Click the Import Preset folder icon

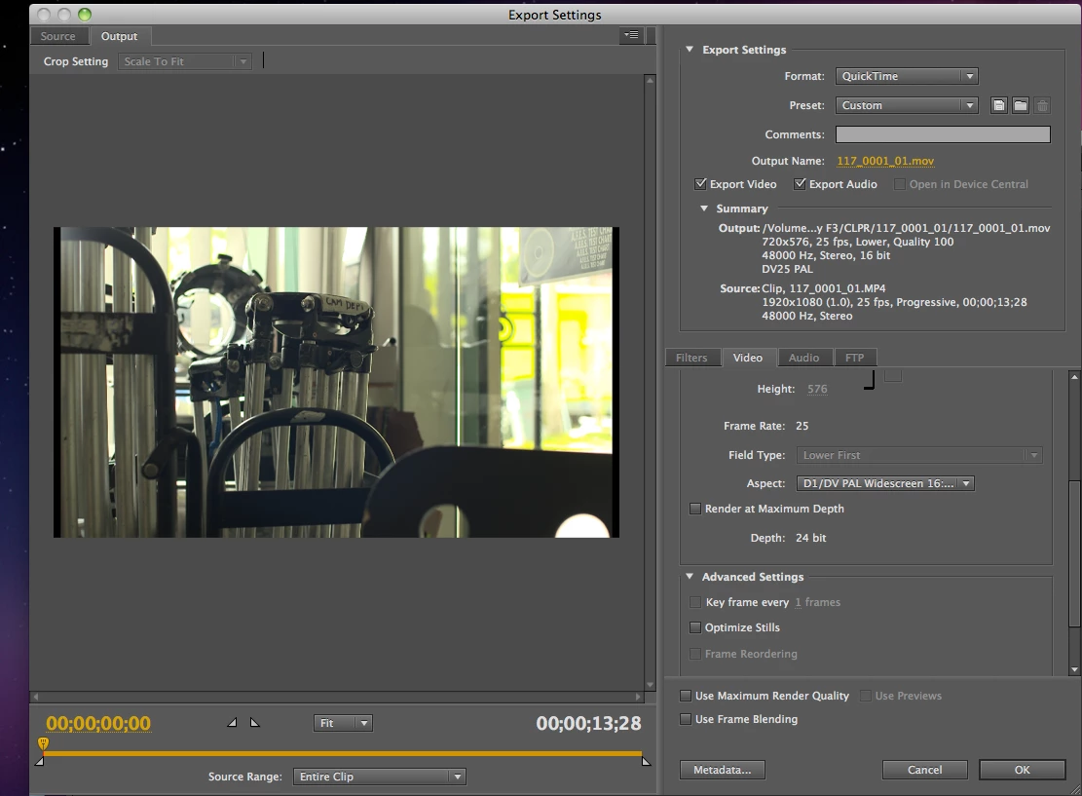pyautogui.click(x=1021, y=105)
